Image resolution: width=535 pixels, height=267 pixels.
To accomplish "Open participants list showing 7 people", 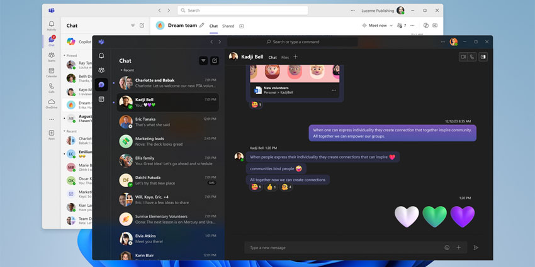I will (x=402, y=26).
